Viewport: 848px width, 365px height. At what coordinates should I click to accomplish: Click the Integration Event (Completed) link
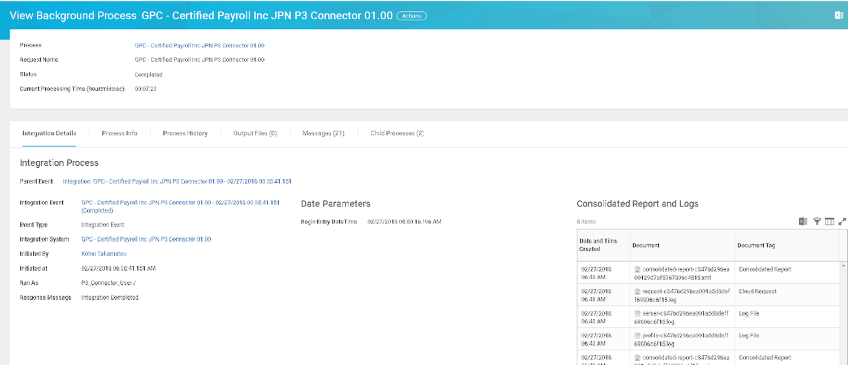point(180,202)
